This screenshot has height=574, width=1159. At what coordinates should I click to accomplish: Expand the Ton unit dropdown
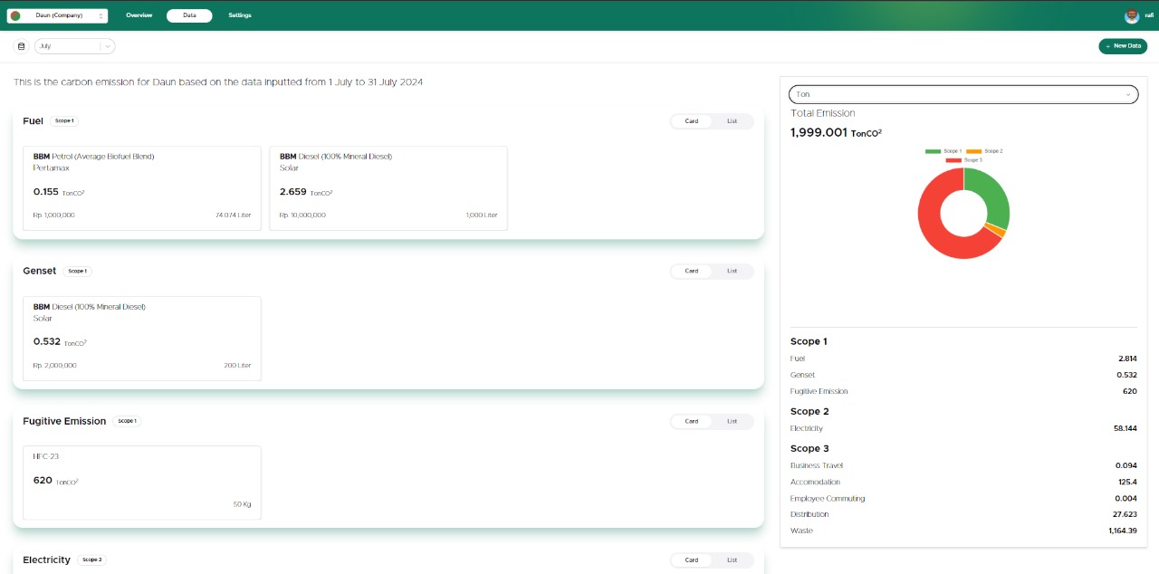[x=963, y=94]
